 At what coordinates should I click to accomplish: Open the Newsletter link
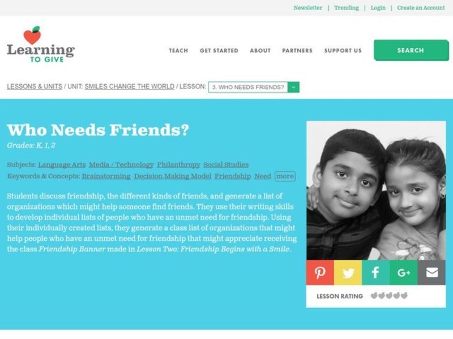(x=308, y=8)
